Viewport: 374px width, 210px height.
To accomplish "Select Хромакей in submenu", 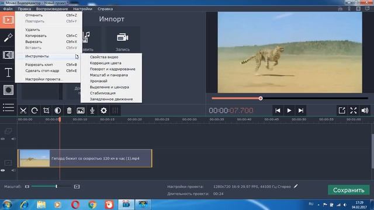I will click(x=112, y=81).
